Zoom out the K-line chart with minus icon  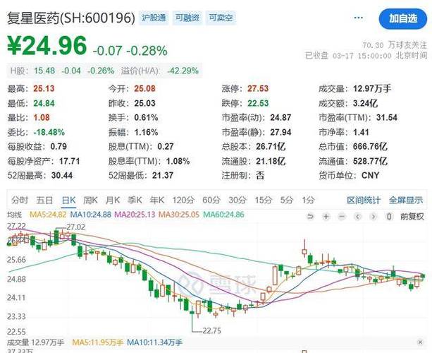(x=342, y=216)
